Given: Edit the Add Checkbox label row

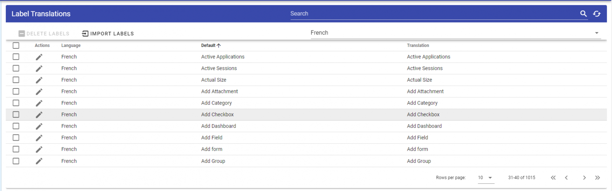Looking at the screenshot, I should click(x=39, y=115).
